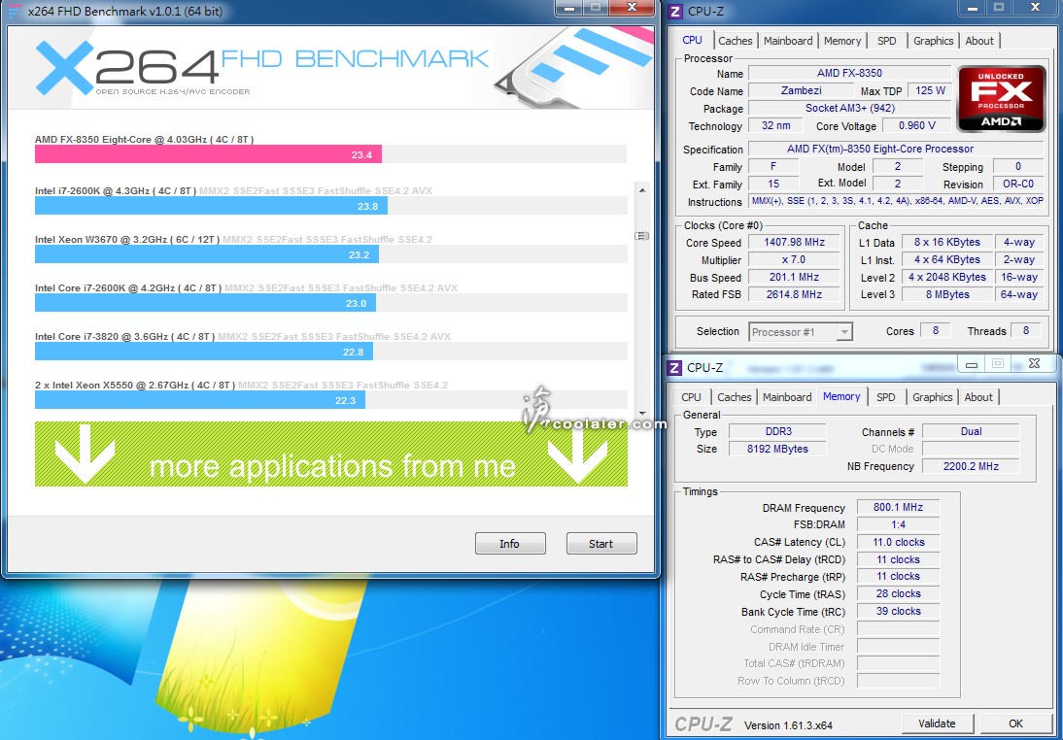
Task: Click the Cores count 8 field
Action: [935, 331]
